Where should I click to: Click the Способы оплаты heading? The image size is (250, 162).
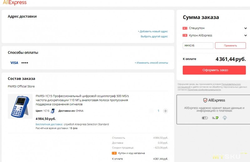point(23,53)
